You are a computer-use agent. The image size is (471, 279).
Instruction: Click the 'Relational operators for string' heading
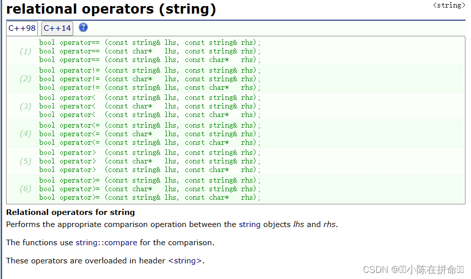pos(70,212)
